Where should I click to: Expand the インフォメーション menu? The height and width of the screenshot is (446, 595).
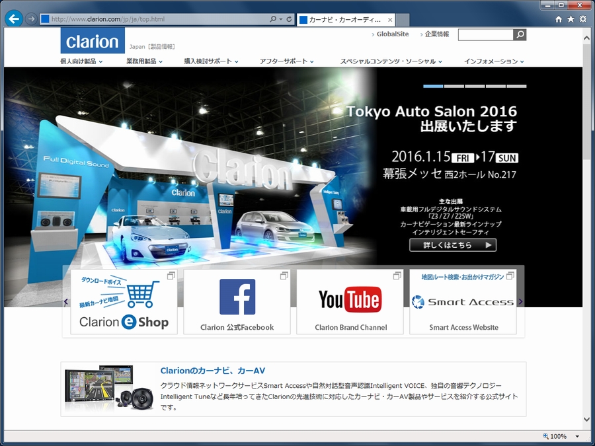[x=494, y=61]
